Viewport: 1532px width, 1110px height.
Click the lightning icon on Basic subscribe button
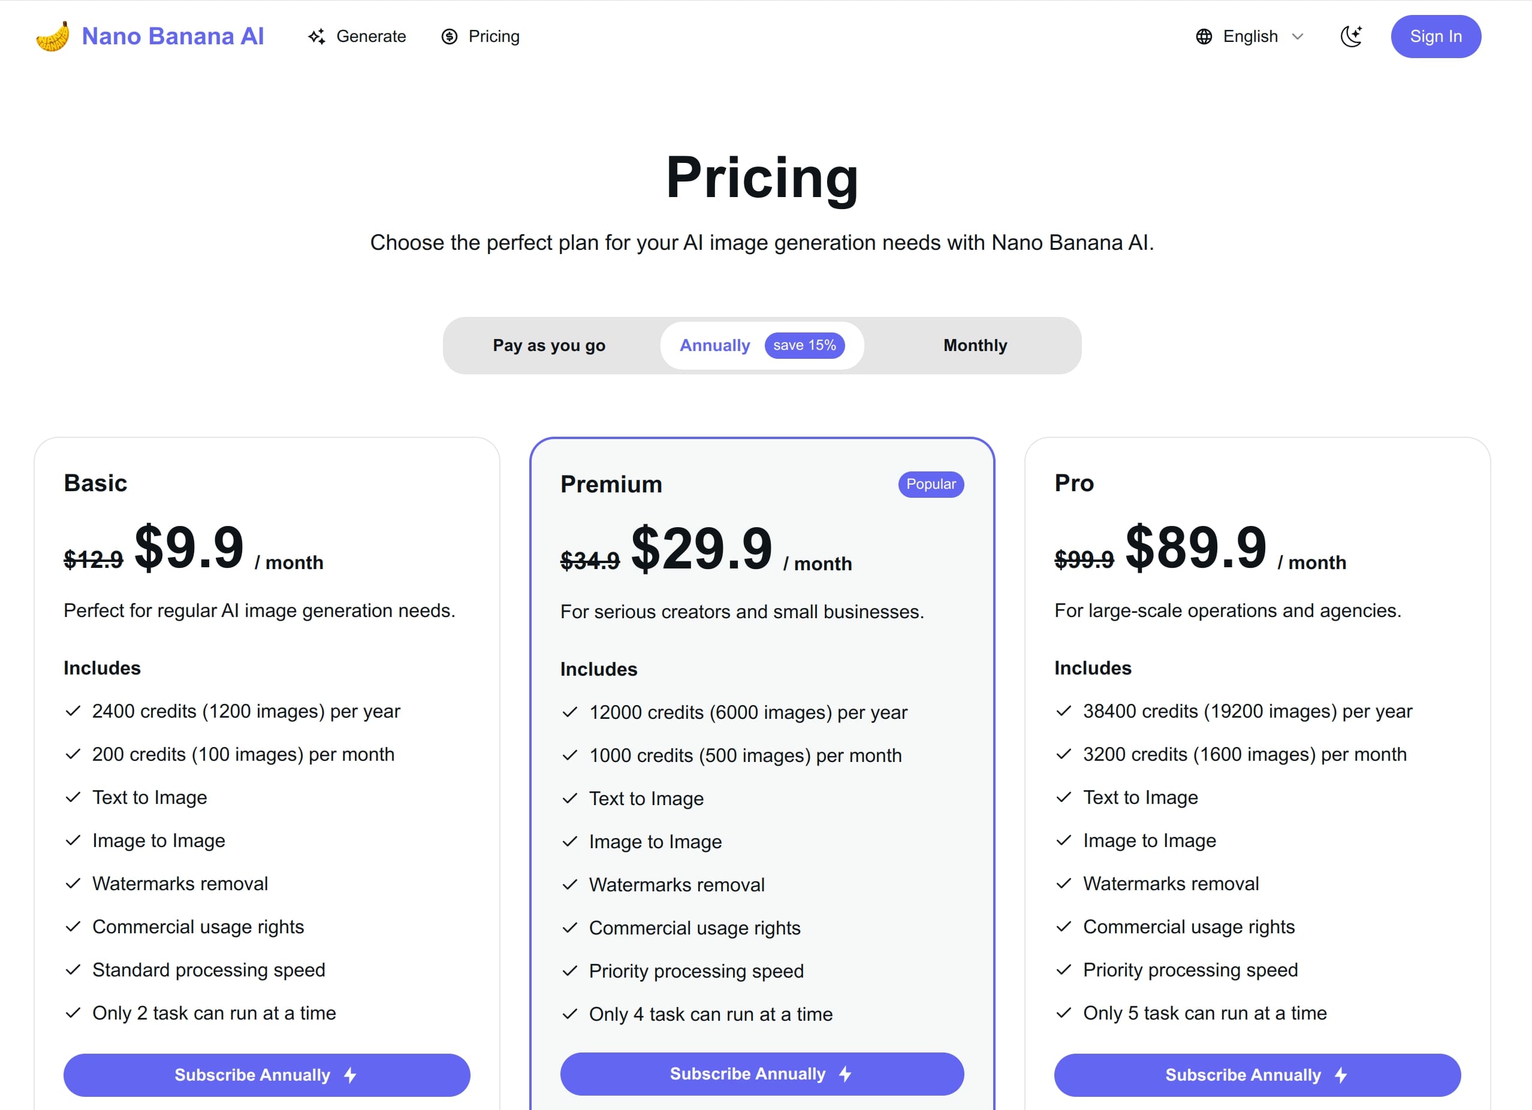tap(349, 1075)
